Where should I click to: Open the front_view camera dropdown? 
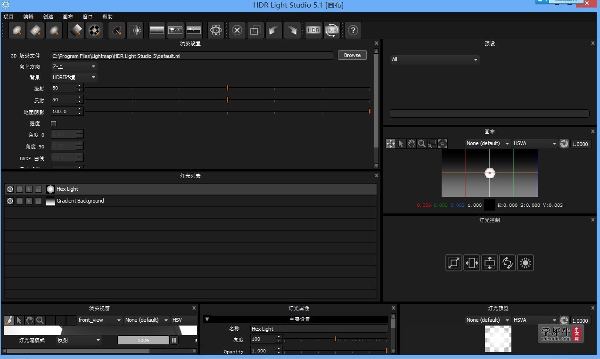[x=99, y=320]
